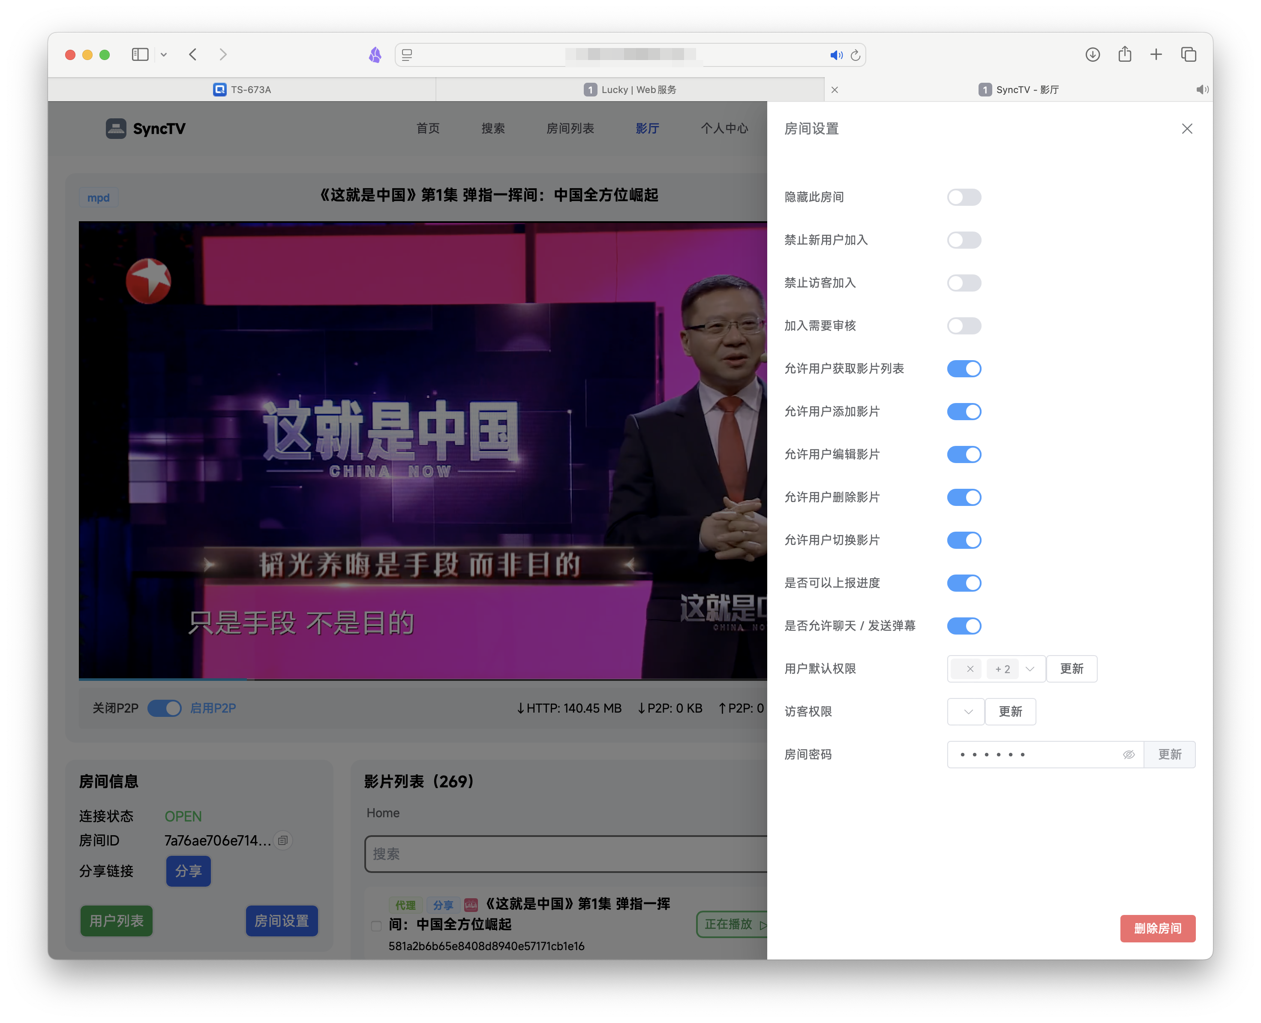Image resolution: width=1261 pixels, height=1023 pixels.
Task: Toggle 是否允许聊天 / 发送弹幕 switch
Action: coord(964,626)
